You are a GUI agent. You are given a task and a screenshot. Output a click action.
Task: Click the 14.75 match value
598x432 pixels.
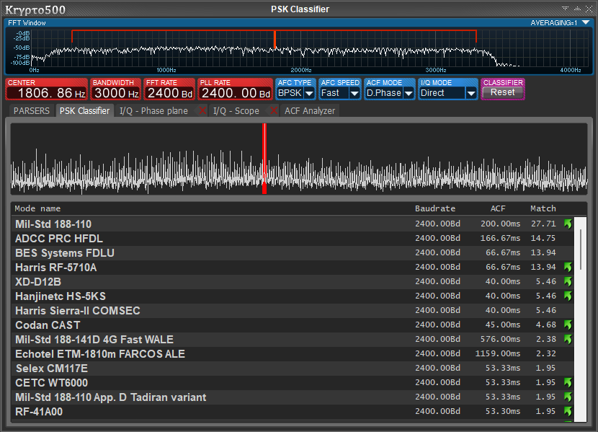(x=543, y=238)
